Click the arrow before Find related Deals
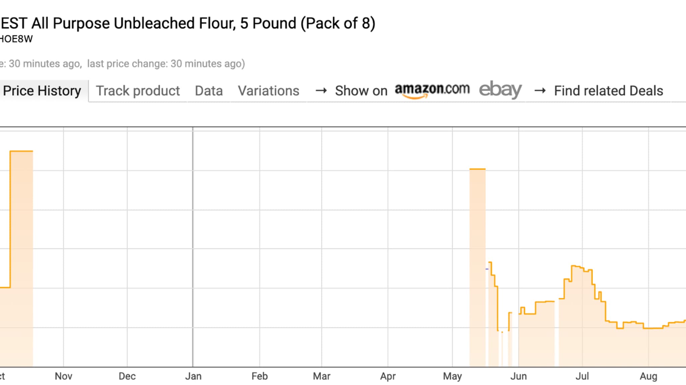686x385 pixels. pyautogui.click(x=540, y=91)
